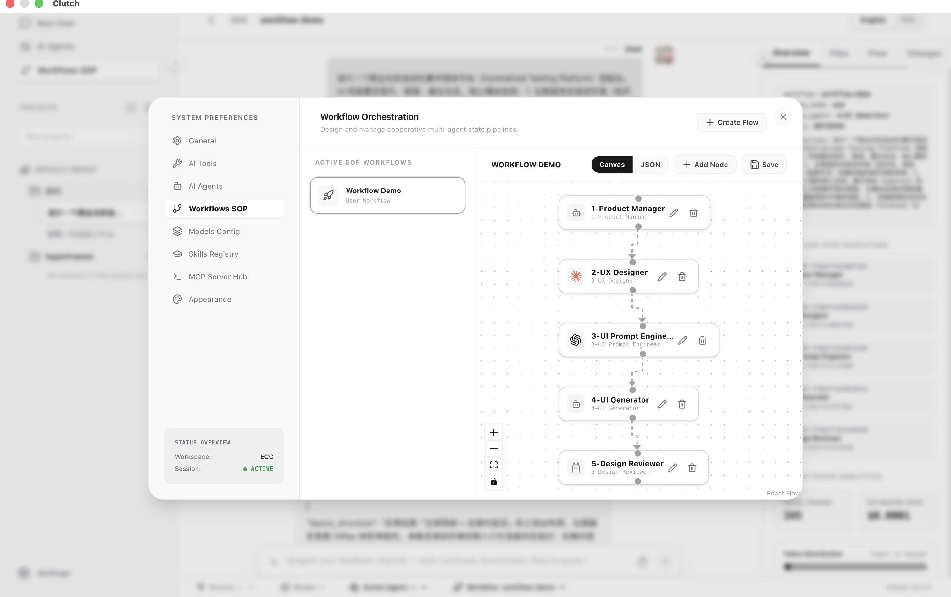The width and height of the screenshot is (951, 597).
Task: Switch to the Canvas view
Action: point(612,165)
